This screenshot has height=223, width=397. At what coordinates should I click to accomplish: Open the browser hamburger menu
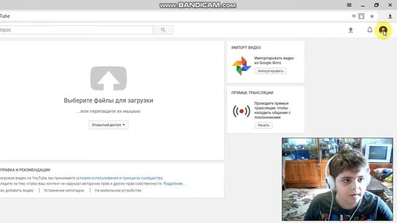349,5
